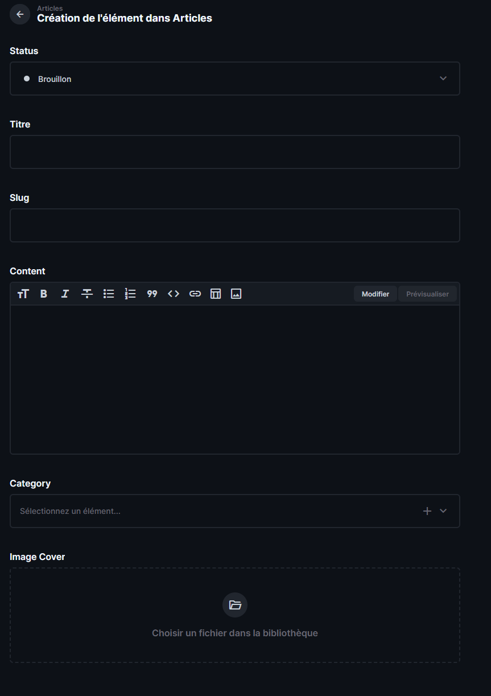The image size is (491, 696).
Task: Open the Status dropdown showing Brouillon
Action: 234,79
